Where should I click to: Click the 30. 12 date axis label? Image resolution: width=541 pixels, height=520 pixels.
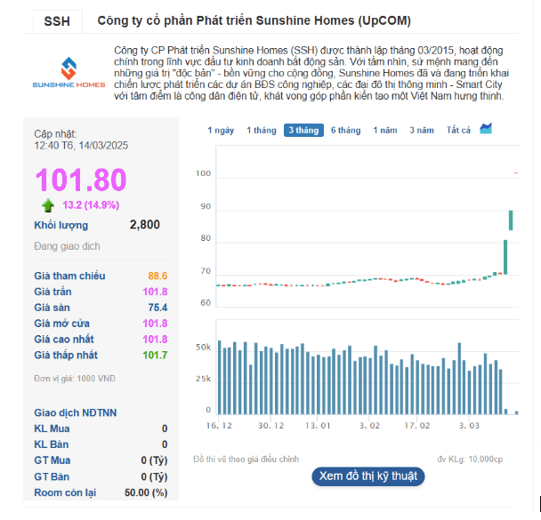(x=271, y=426)
